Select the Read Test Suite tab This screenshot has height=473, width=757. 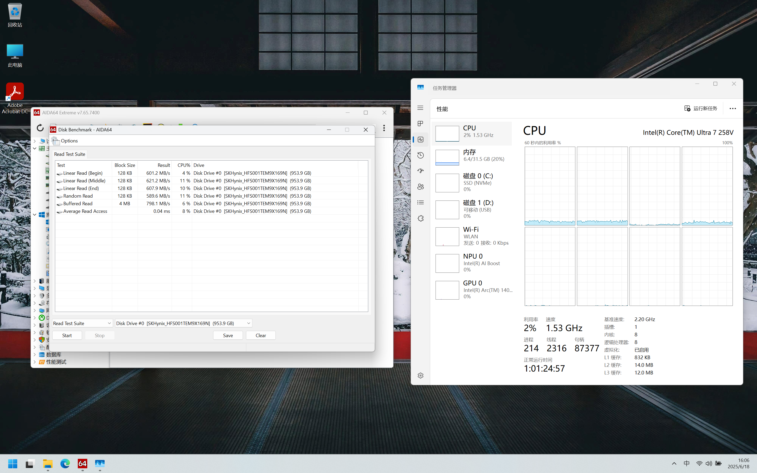[69, 154]
